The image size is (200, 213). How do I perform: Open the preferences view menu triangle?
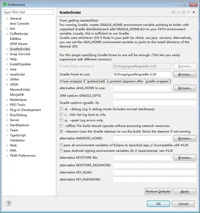(194, 12)
